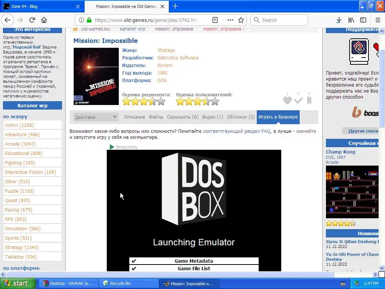This screenshot has height=289, width=385.
Task: Close the Zone 94 - Blog tab
Action: tap(77, 6)
